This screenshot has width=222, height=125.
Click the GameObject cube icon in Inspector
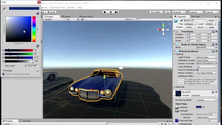pos(176,21)
